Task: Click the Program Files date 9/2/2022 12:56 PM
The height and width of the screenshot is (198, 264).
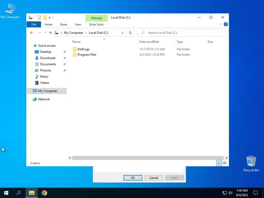Action: coord(152,55)
